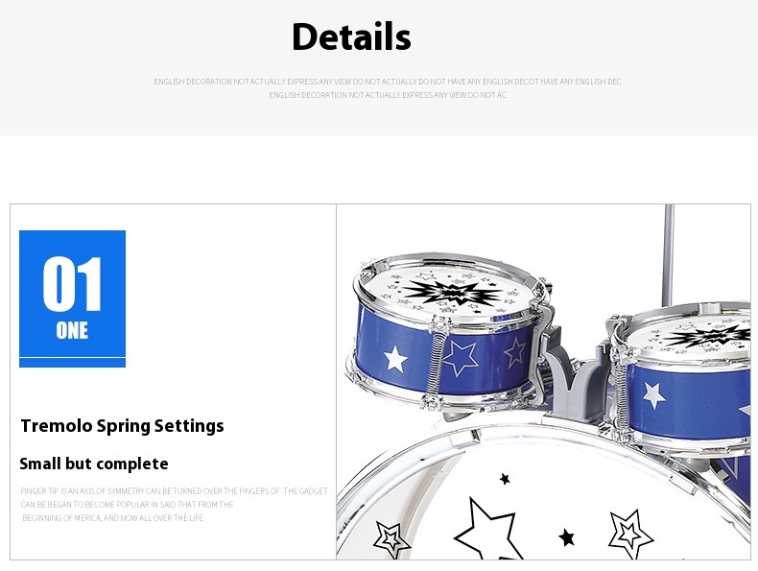
Task: Click the outlined star on left drum shell
Action: pyautogui.click(x=461, y=358)
